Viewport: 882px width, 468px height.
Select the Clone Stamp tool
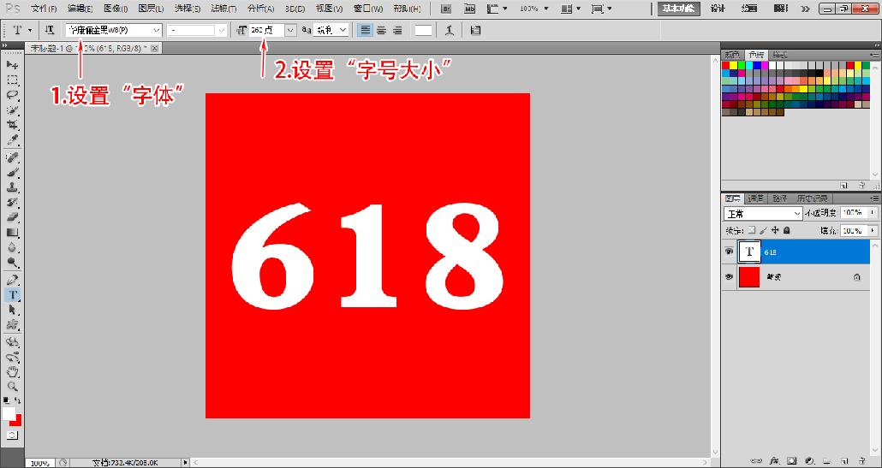[12, 187]
